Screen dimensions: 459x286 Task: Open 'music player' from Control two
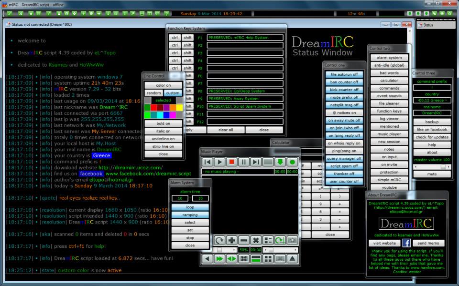pos(389,134)
